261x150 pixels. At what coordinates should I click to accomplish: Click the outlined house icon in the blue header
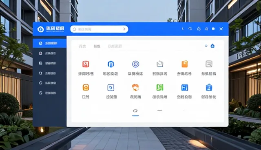(207, 29)
